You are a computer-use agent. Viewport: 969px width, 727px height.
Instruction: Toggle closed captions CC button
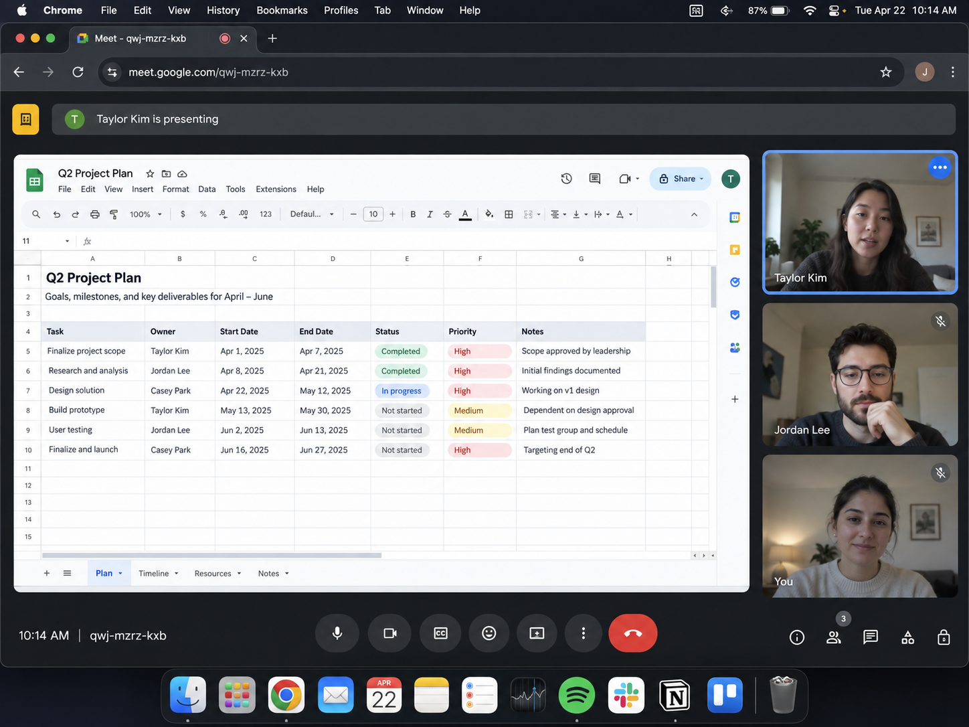point(440,633)
